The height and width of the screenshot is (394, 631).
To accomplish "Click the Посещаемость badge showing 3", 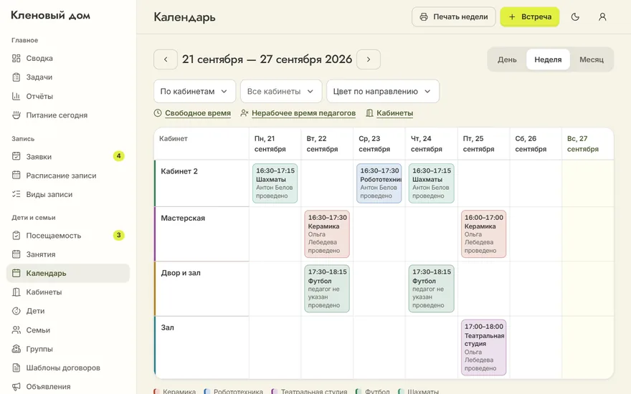I will [x=118, y=235].
